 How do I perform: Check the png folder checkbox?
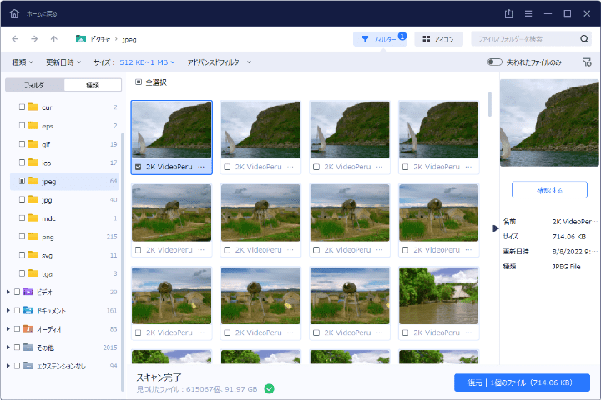tap(22, 236)
